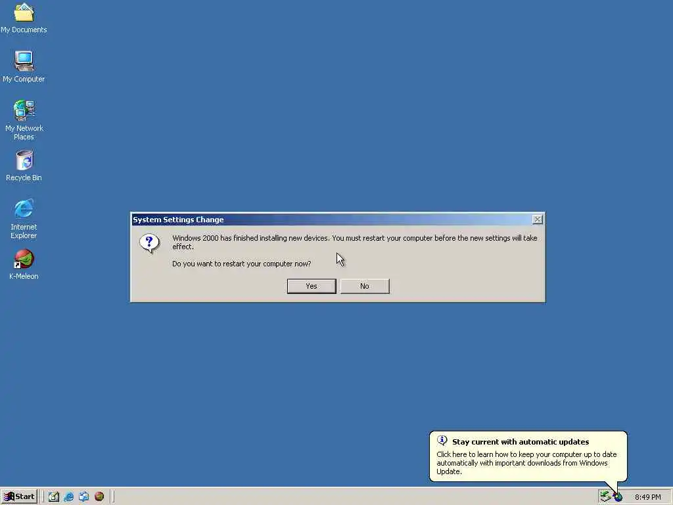Launch Internet Explorer from Quick Launch
Screen dimensions: 673x505
68,496
